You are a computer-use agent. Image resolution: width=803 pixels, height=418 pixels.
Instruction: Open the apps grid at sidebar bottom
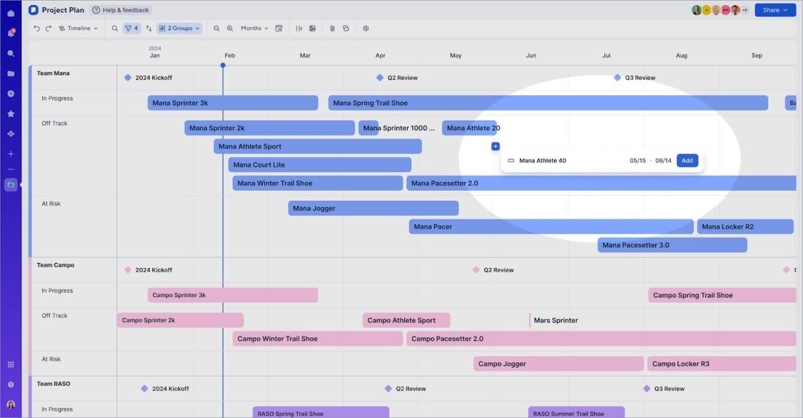[10, 364]
